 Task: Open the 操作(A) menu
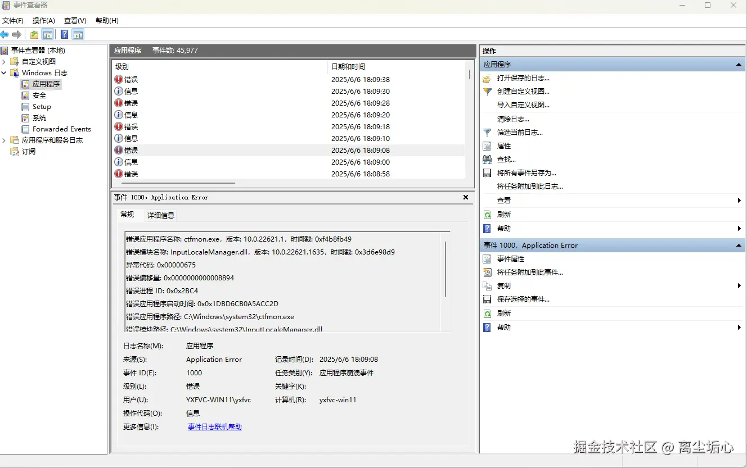tap(43, 20)
